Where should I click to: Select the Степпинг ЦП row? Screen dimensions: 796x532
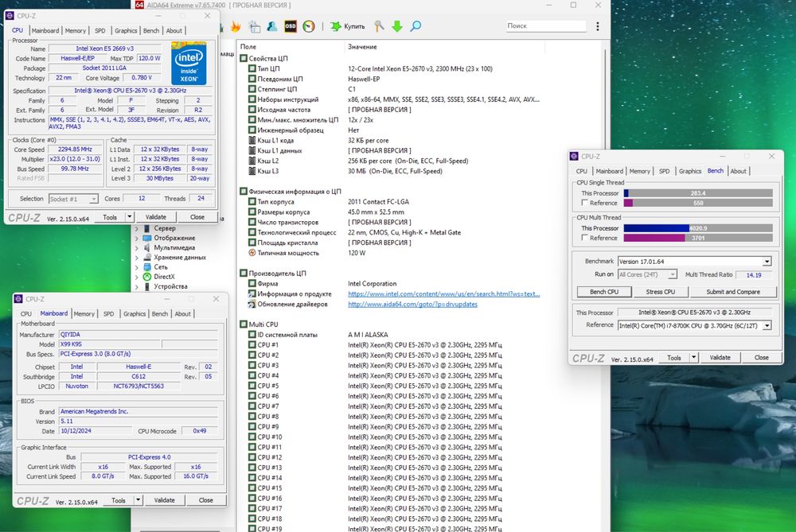coord(302,89)
